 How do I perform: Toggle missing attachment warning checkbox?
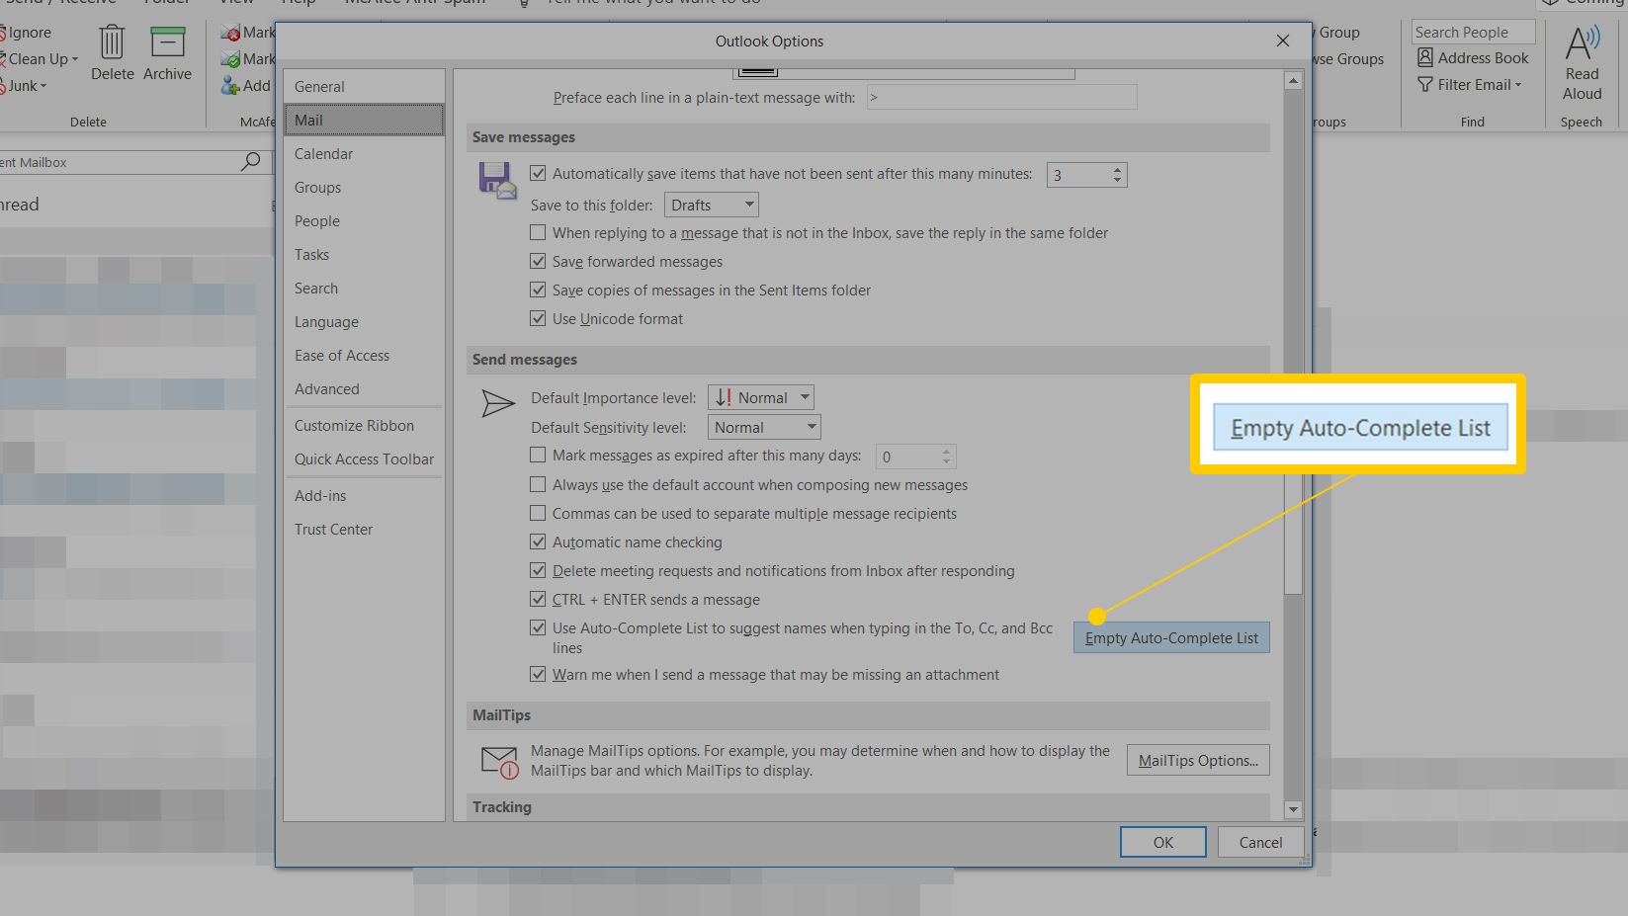point(538,674)
